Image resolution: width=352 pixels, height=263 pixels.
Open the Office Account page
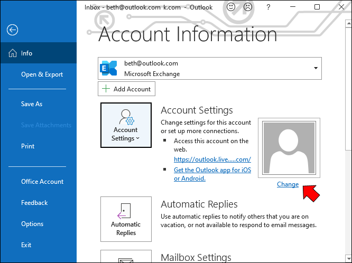click(42, 182)
